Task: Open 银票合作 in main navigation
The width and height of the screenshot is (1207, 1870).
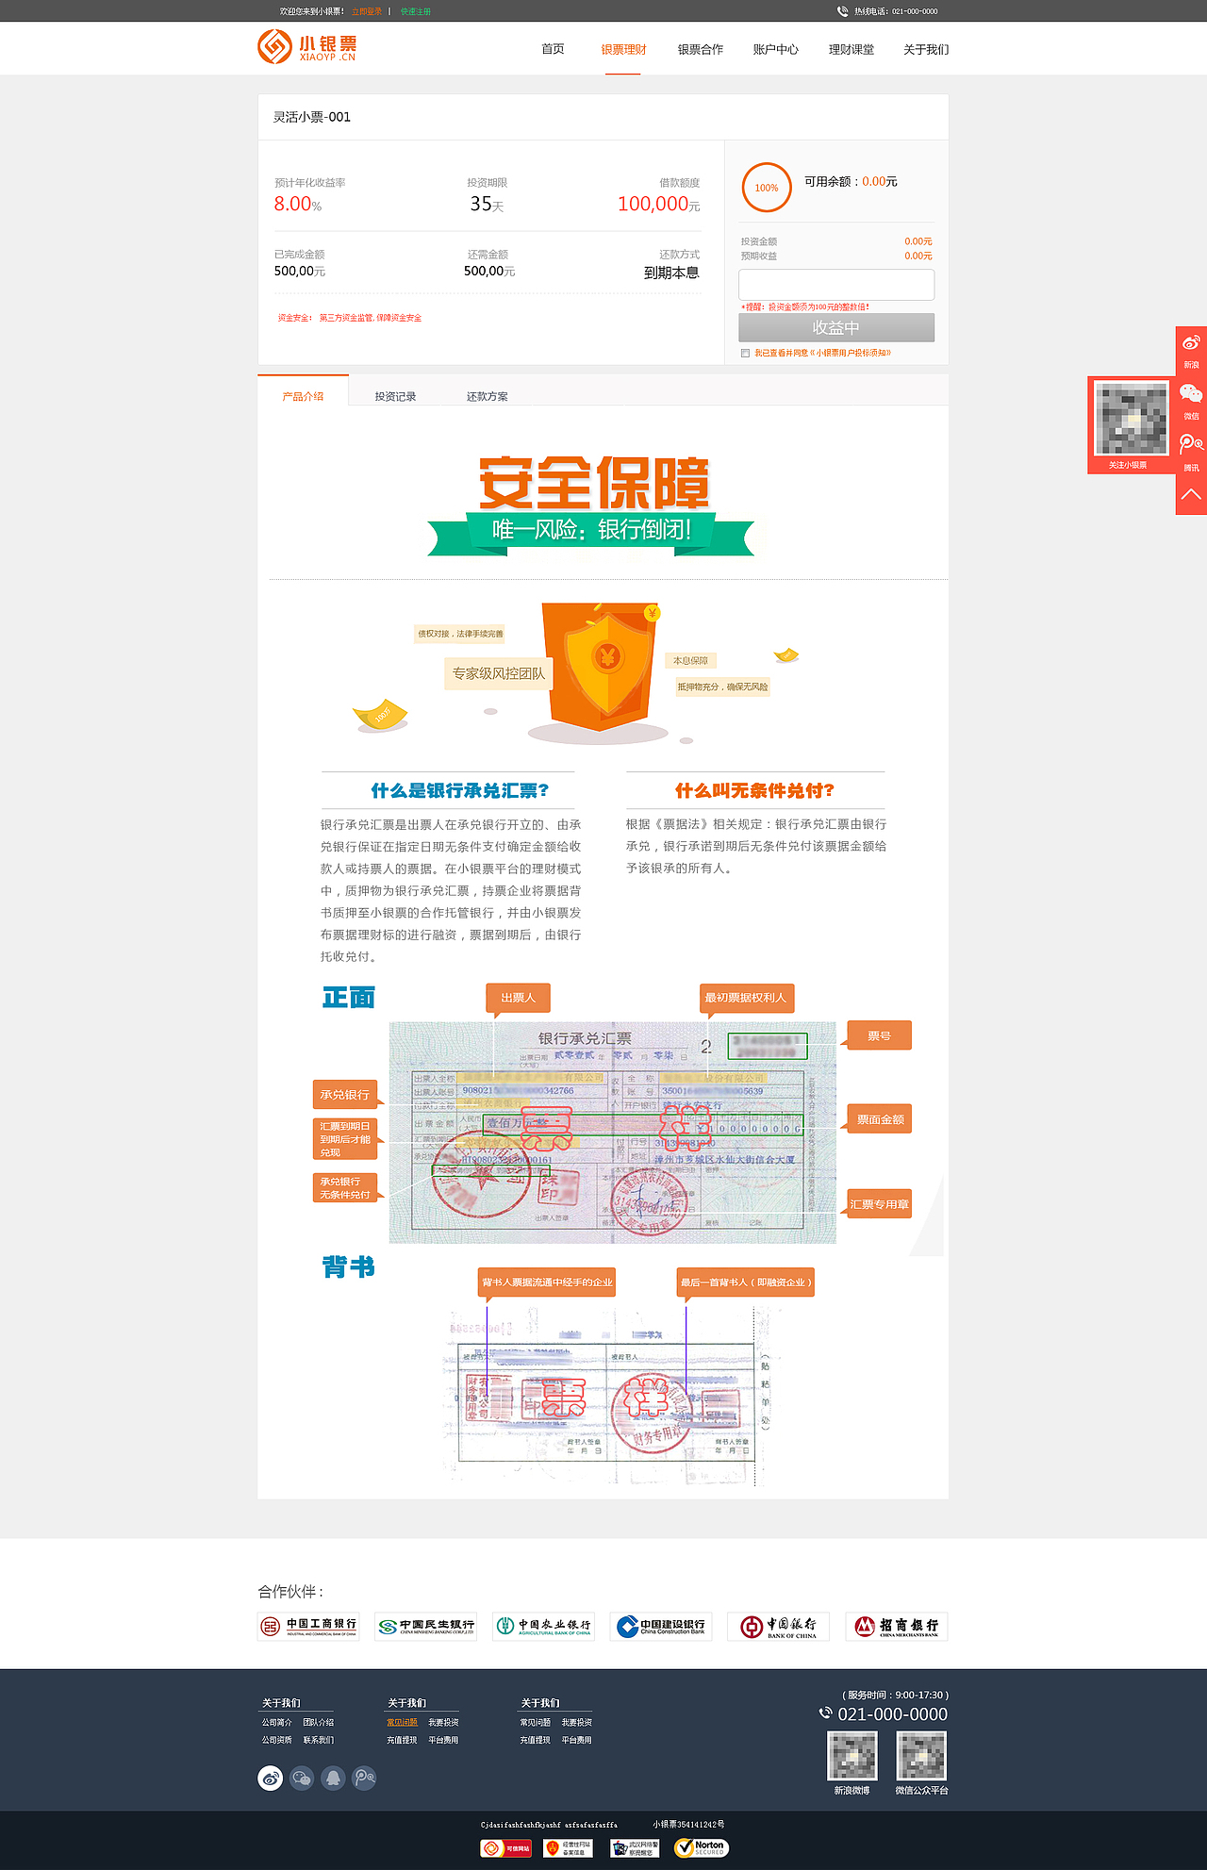Action: [700, 49]
